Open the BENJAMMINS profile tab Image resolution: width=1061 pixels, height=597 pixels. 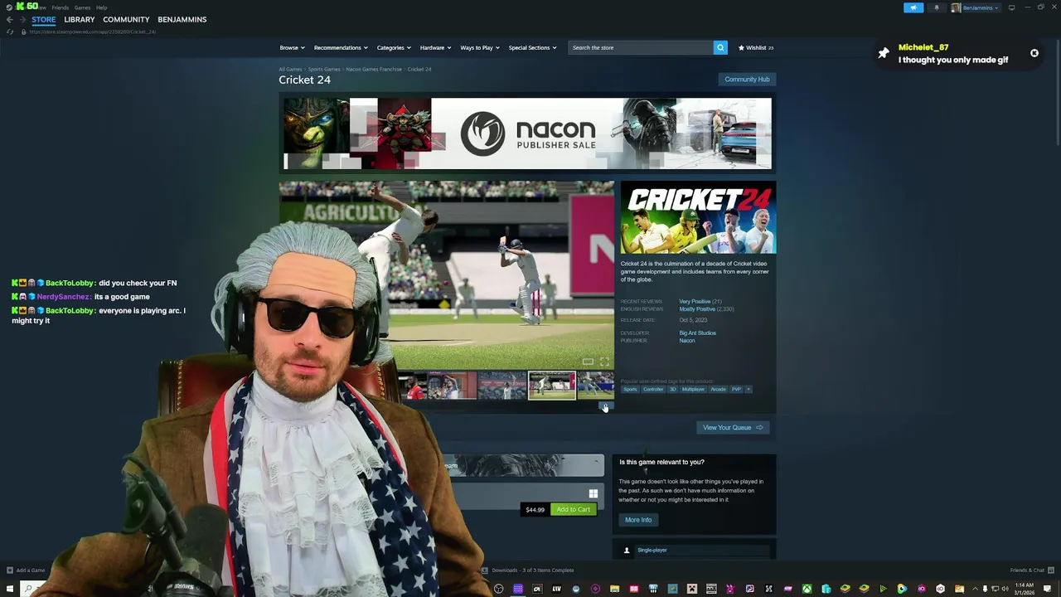(x=182, y=19)
